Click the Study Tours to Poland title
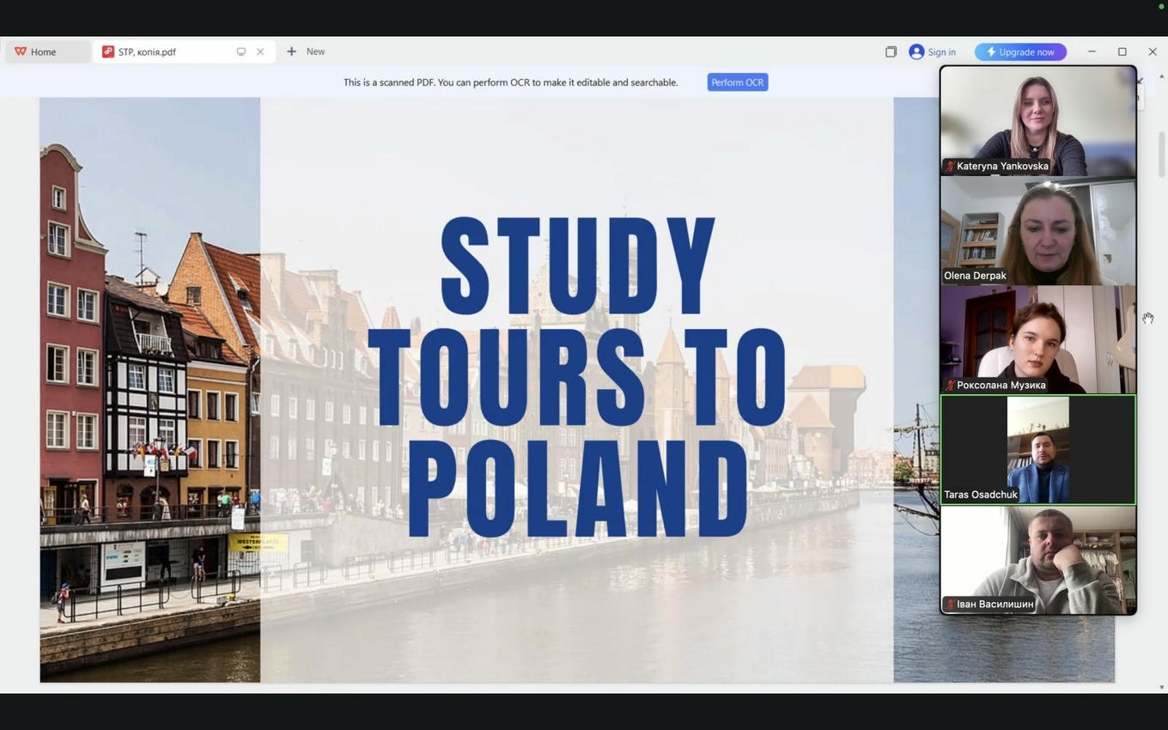Viewport: 1168px width, 730px height. (x=576, y=376)
